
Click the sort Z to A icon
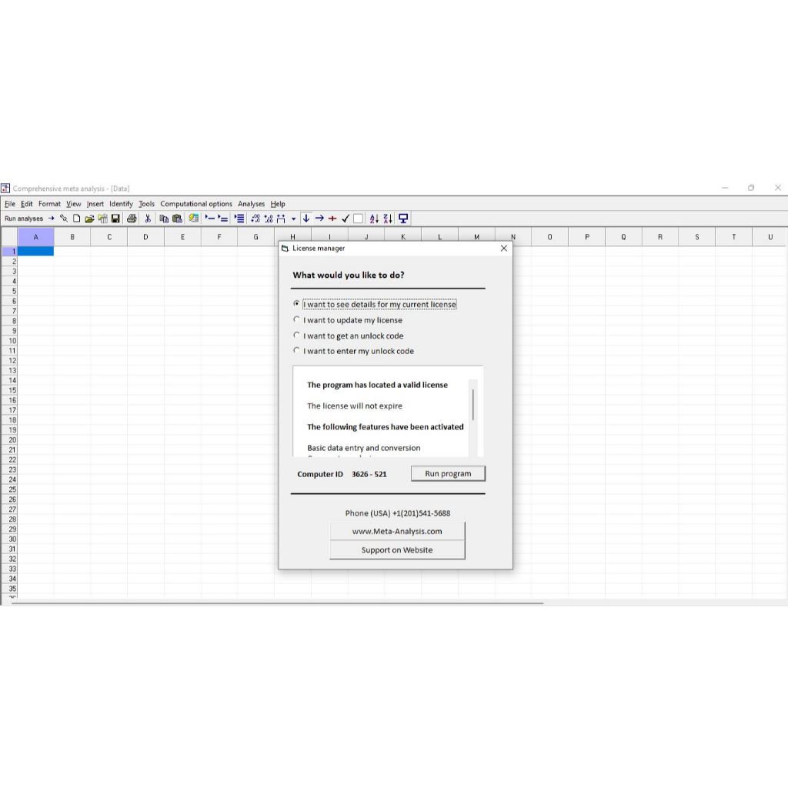(x=388, y=219)
